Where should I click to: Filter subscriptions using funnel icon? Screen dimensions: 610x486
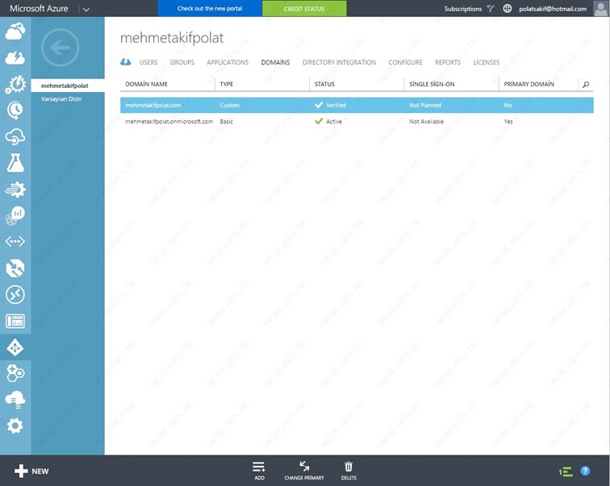click(491, 9)
